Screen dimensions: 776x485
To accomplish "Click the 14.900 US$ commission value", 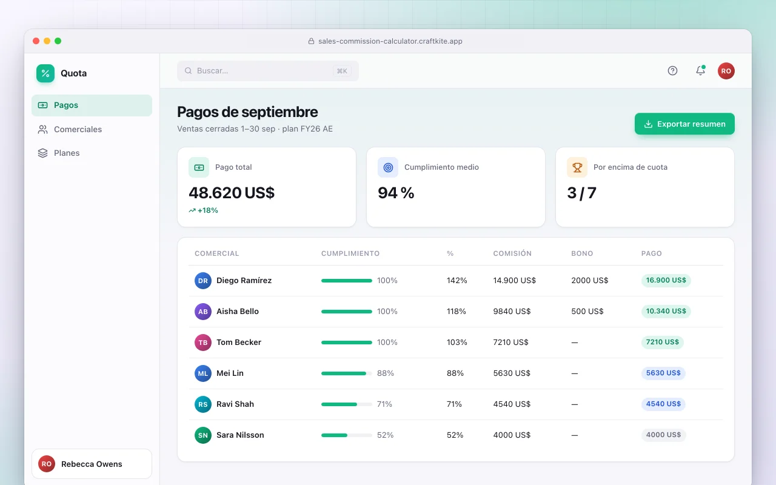I will pyautogui.click(x=515, y=281).
